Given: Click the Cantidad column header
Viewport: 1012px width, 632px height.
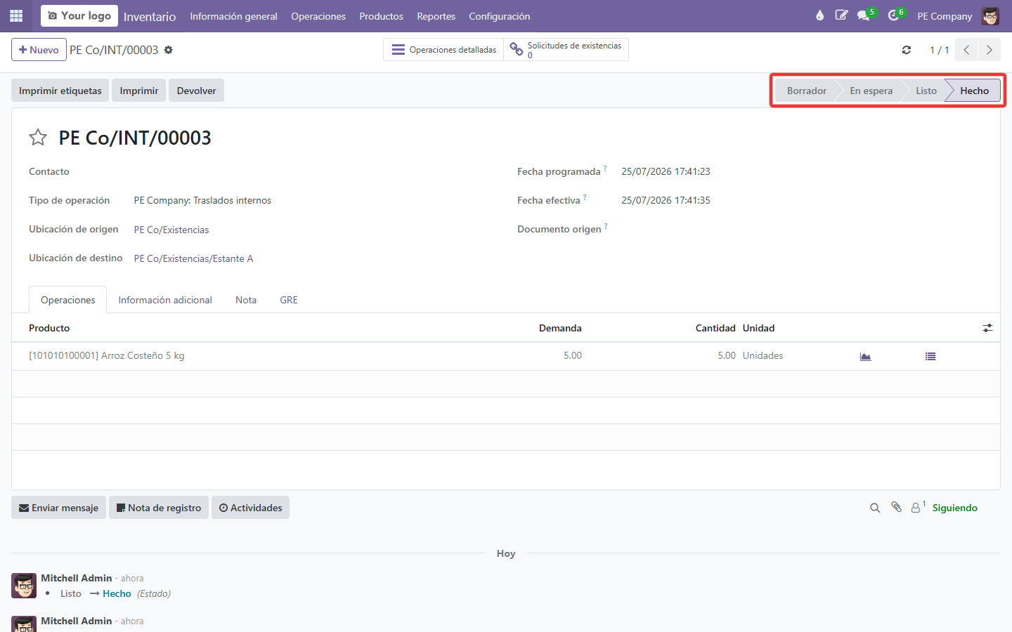Looking at the screenshot, I should [715, 328].
